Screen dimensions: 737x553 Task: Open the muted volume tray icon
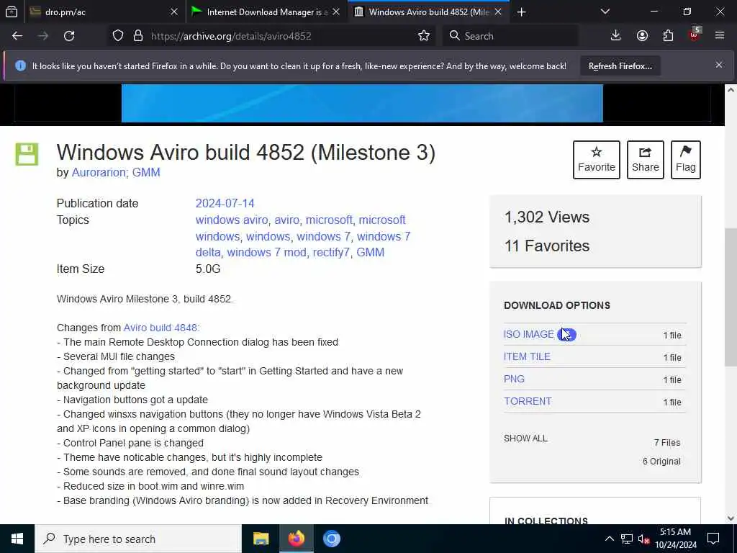(x=644, y=539)
